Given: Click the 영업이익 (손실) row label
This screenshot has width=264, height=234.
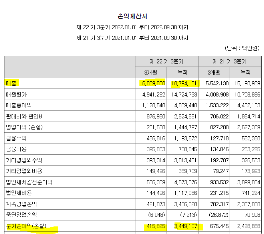Looking at the screenshot, I should (x=24, y=127).
